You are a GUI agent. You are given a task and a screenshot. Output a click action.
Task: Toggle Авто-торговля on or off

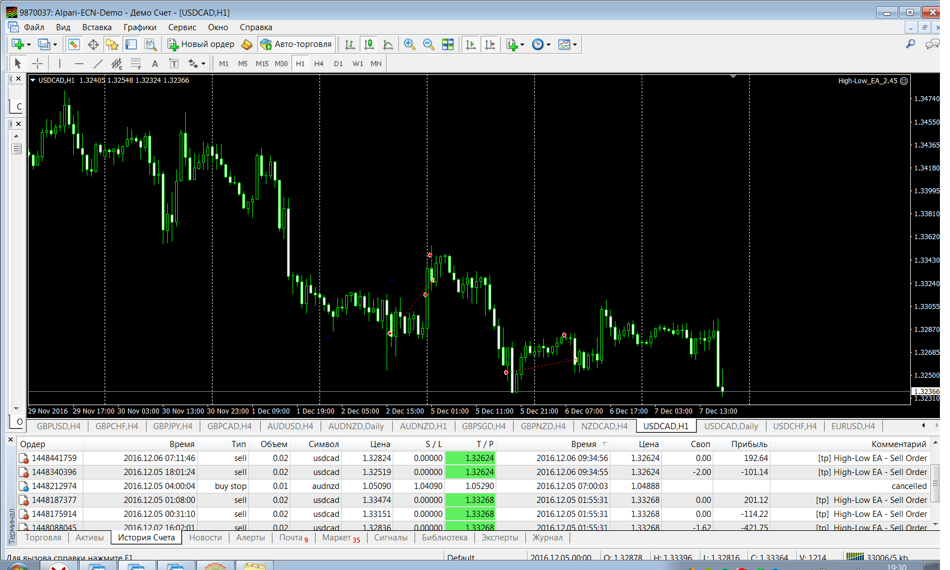coord(297,44)
